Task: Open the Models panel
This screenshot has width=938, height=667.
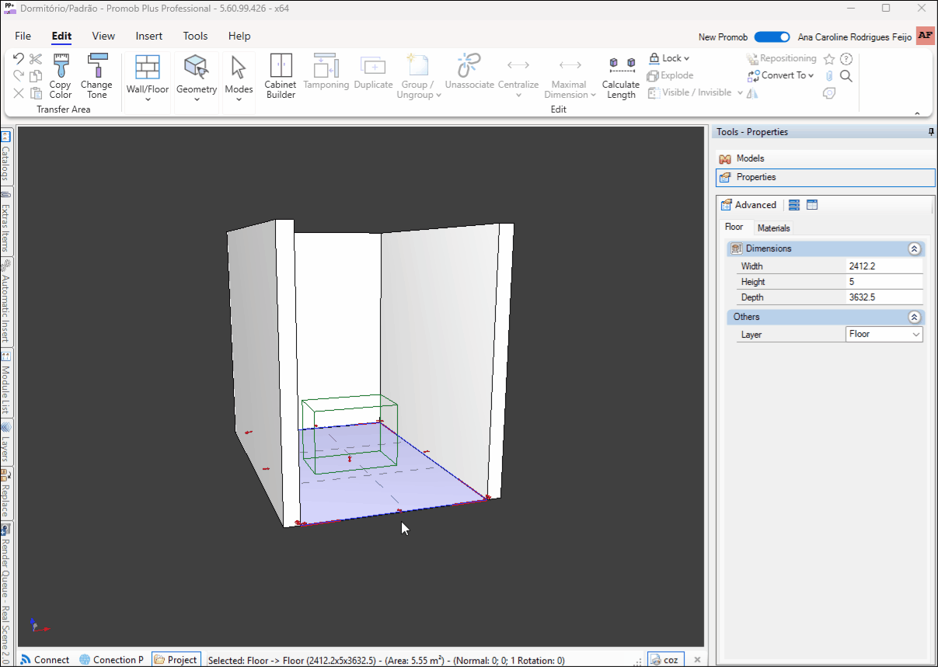Action: 750,158
